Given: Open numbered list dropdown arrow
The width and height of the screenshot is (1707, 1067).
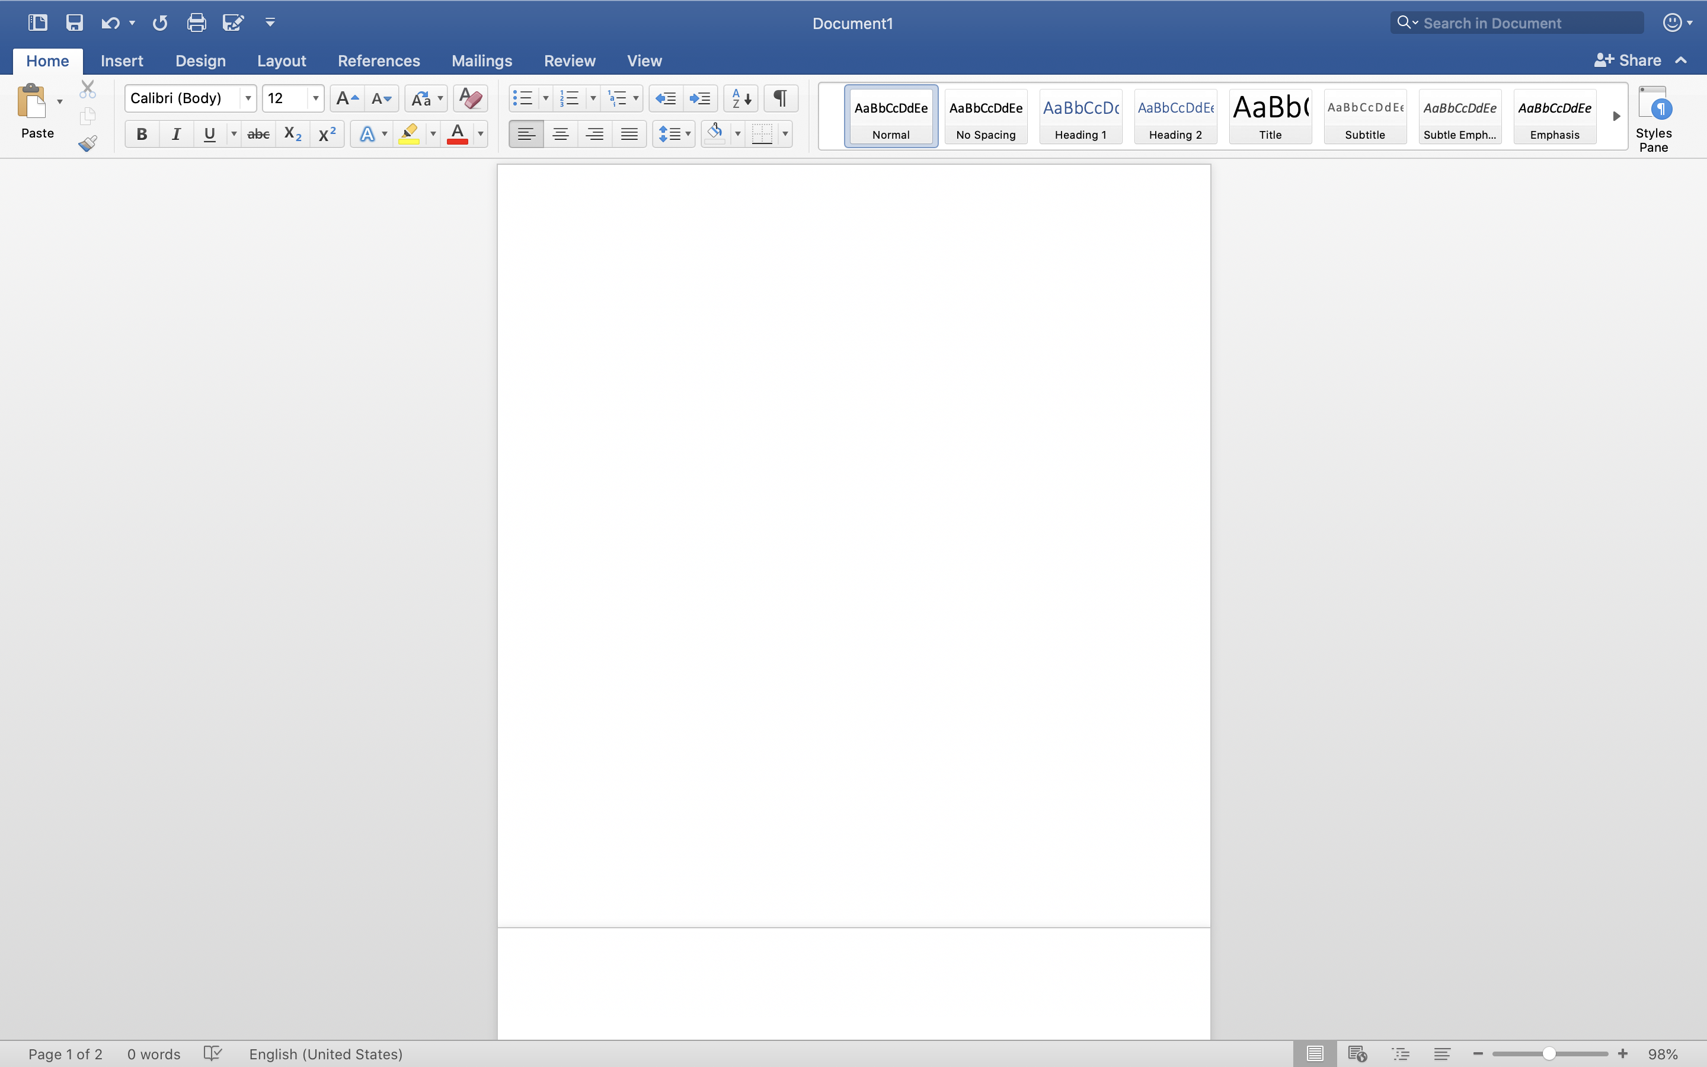Looking at the screenshot, I should point(593,98).
